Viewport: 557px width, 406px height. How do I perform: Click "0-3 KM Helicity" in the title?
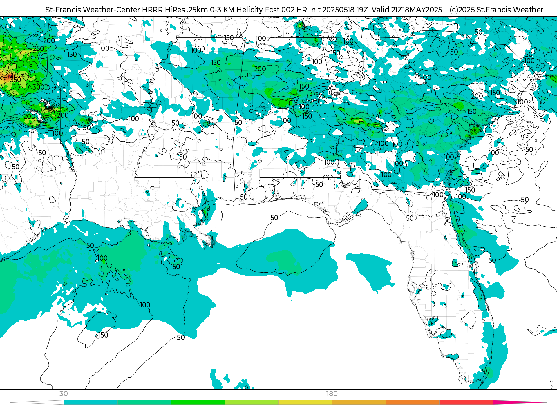(236, 10)
